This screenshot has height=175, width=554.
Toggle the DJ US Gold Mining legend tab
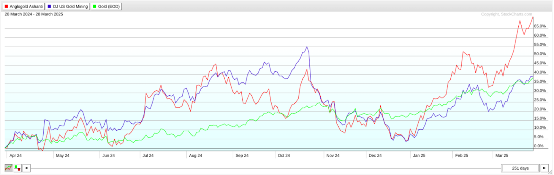pos(68,6)
